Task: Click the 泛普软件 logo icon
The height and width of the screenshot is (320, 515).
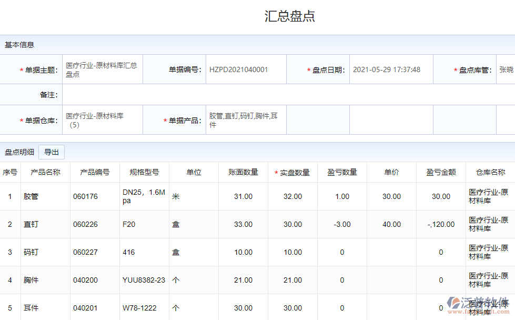Action: click(455, 303)
